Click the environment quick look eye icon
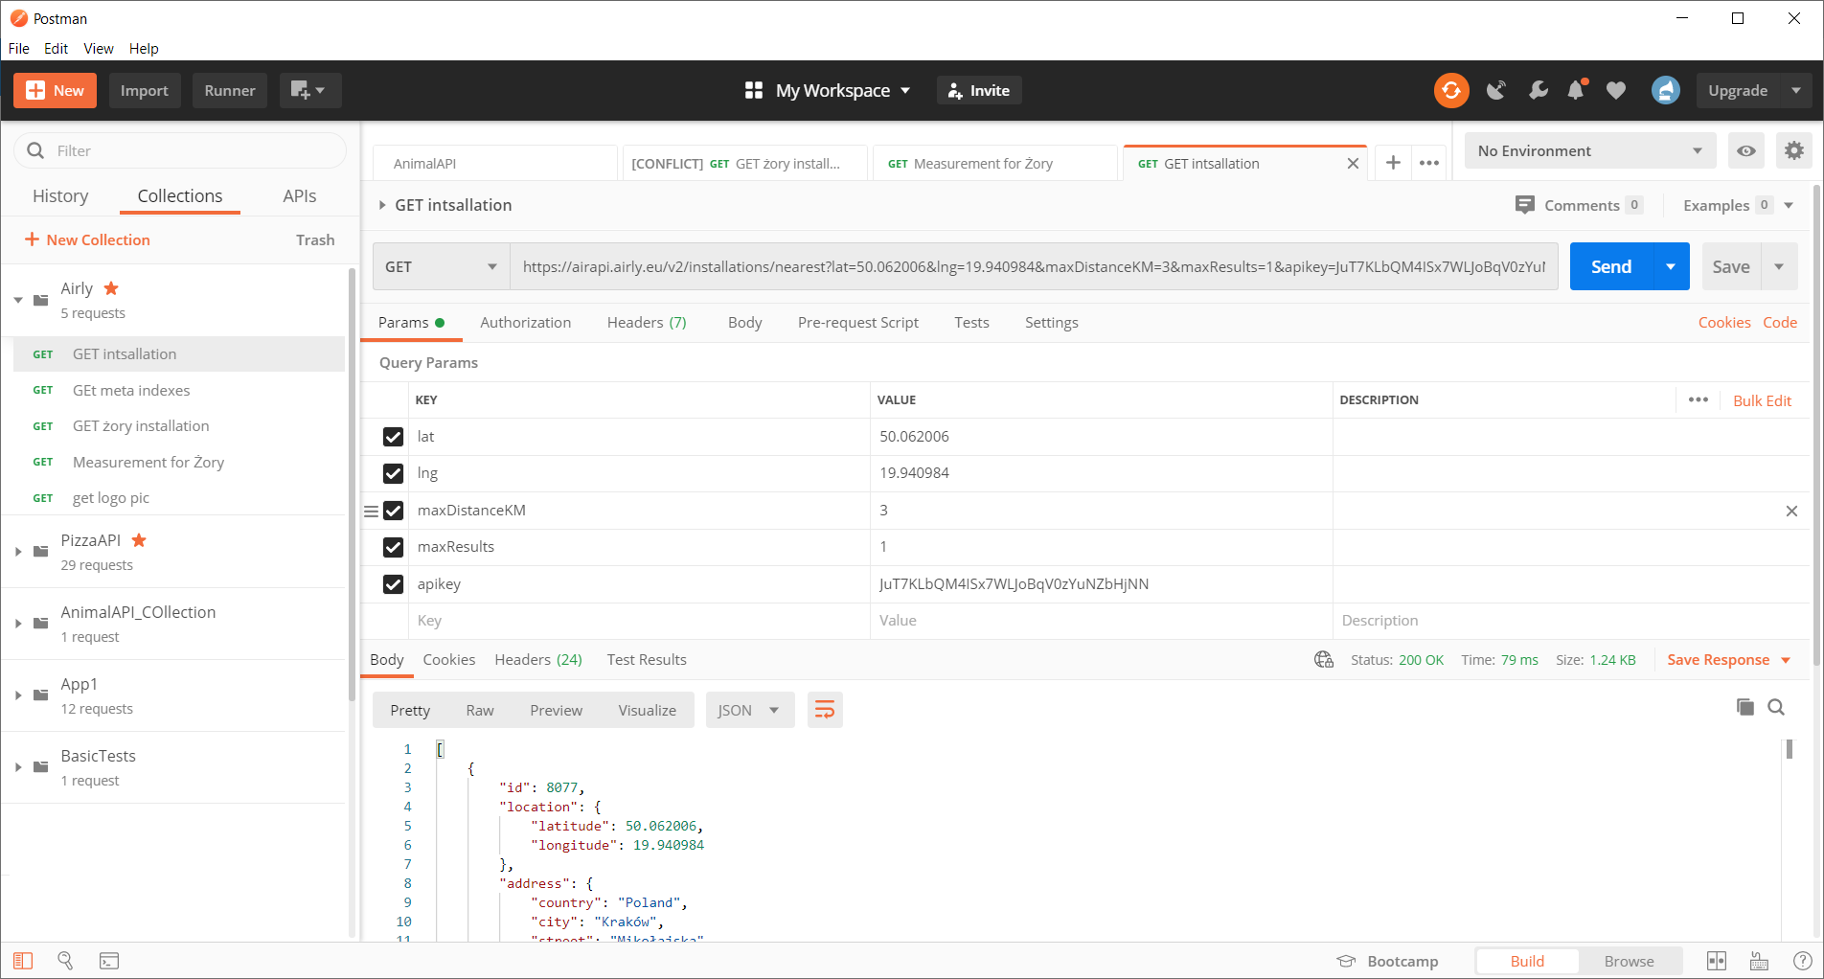Screen dimensions: 1824x979 (x=1746, y=150)
